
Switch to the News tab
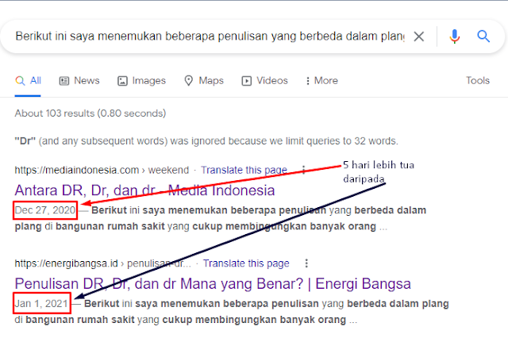click(x=79, y=81)
